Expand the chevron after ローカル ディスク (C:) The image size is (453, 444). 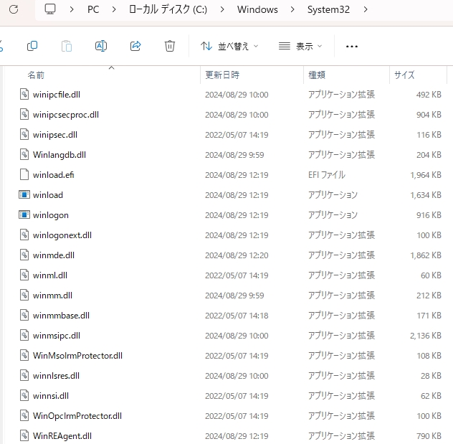[222, 9]
